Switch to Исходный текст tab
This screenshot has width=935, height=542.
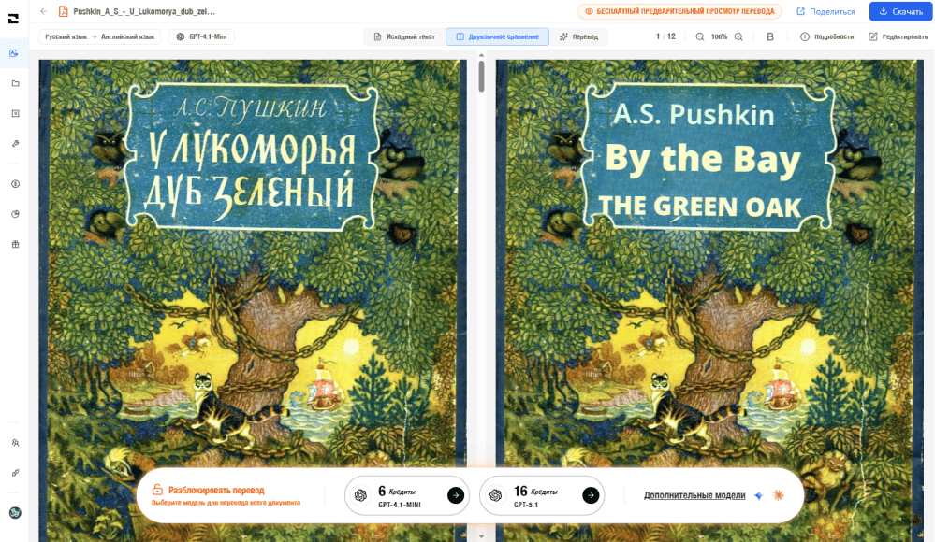click(x=404, y=37)
